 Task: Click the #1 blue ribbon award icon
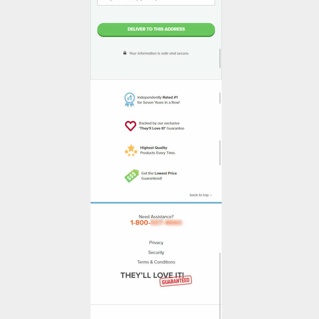[130, 100]
